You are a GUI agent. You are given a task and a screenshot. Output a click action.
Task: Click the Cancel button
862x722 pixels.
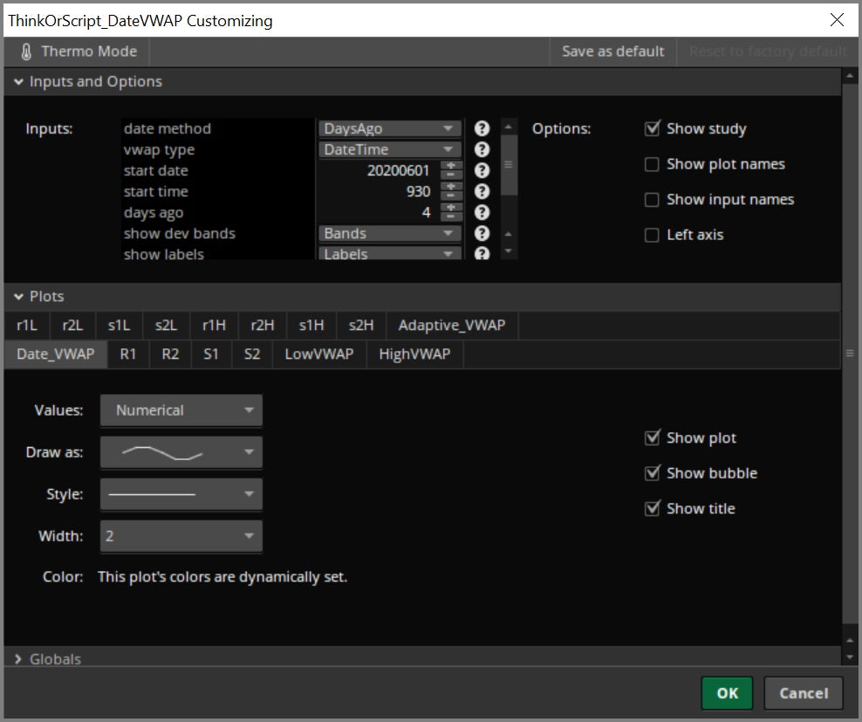tap(804, 693)
